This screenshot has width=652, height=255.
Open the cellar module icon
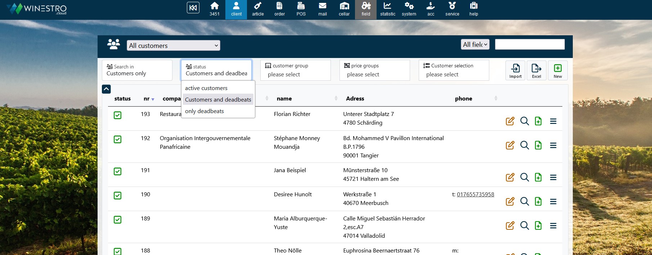pyautogui.click(x=344, y=9)
